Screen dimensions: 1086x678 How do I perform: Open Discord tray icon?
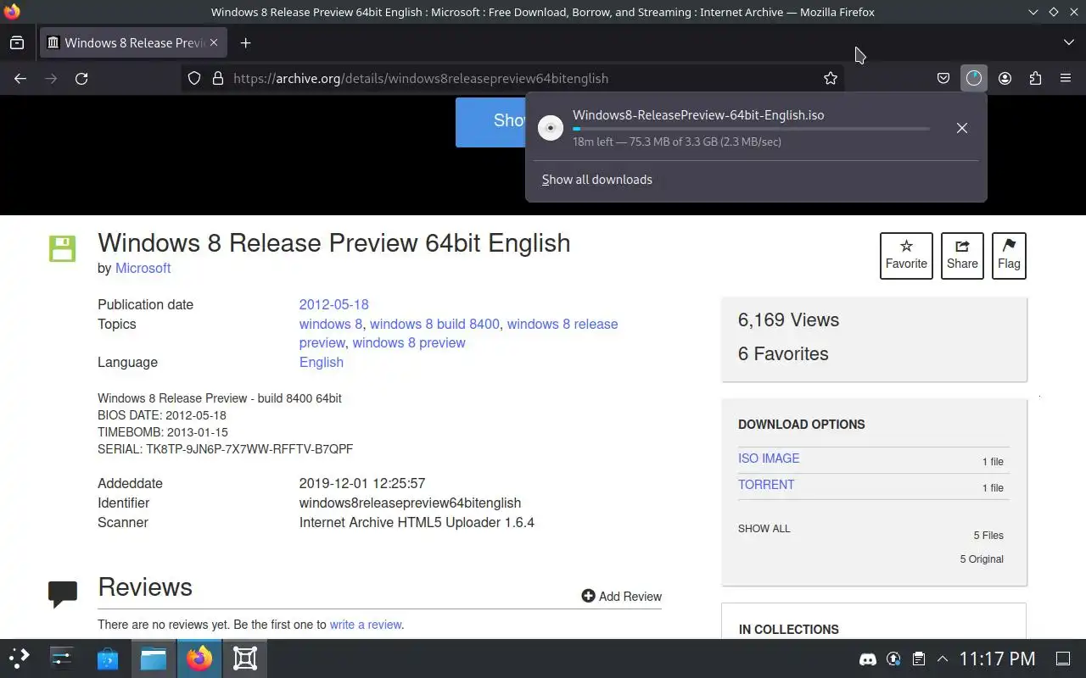coord(867,659)
